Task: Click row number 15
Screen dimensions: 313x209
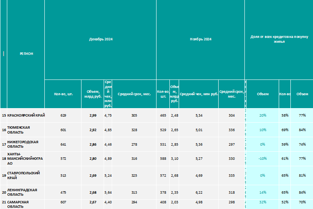Action: [x=4, y=115]
